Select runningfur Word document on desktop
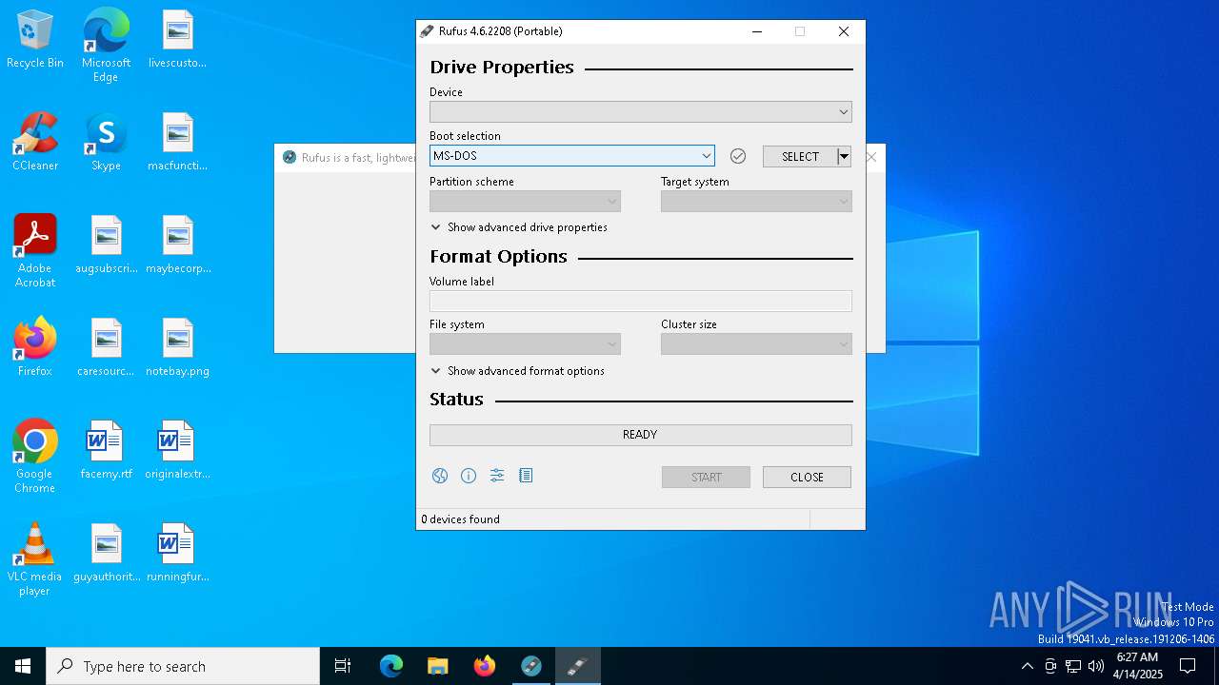This screenshot has height=685, width=1219. (x=177, y=554)
